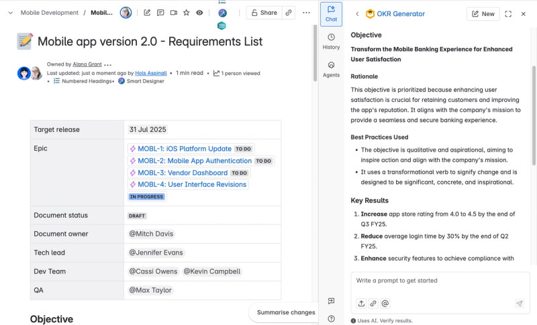The image size is (537, 325).
Task: Open Hols Aspinall profile link
Action: [x=150, y=73]
